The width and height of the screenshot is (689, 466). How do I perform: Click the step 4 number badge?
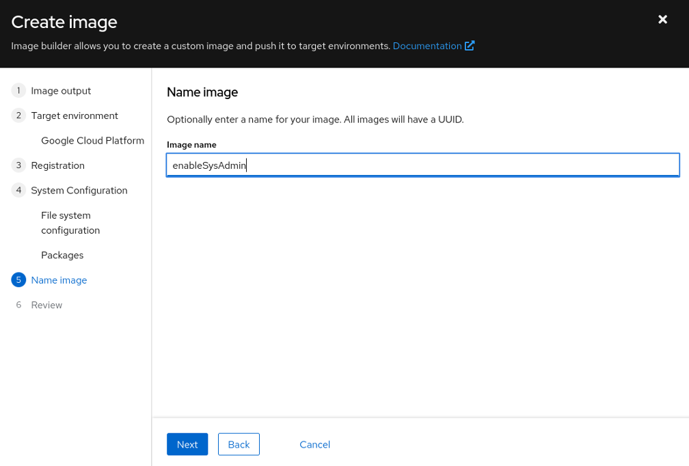18,190
